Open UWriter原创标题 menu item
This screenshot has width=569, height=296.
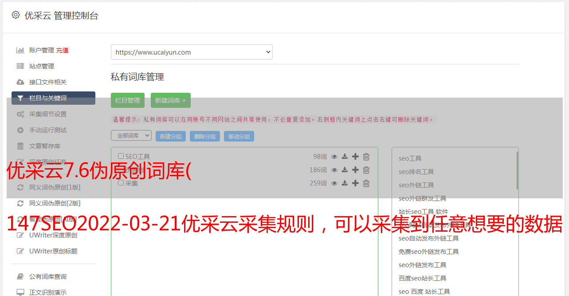53,251
